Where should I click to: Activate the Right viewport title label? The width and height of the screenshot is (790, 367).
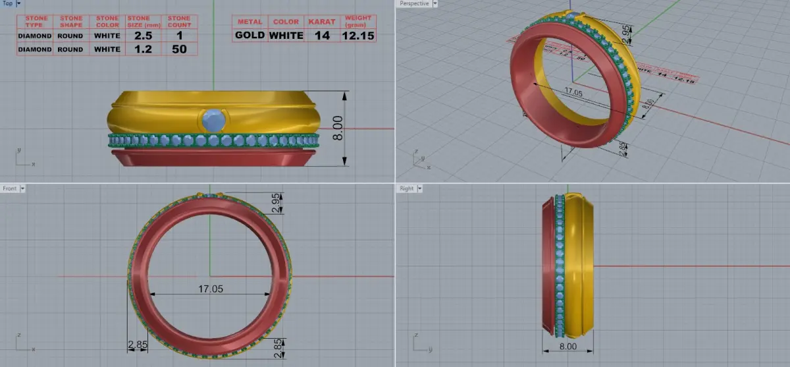[407, 188]
